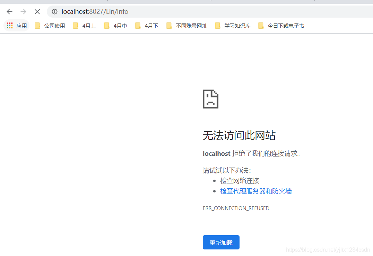The image size is (373, 256).
Task: Click the stop loading X icon
Action: 37,11
